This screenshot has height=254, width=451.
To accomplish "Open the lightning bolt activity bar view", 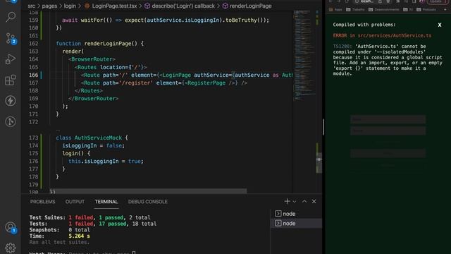I will coord(11,101).
